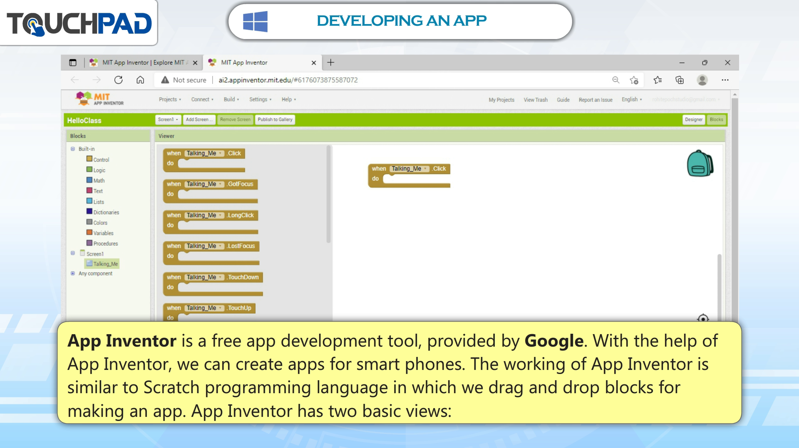Select the Dictionaries blocks category
The width and height of the screenshot is (799, 448).
(x=103, y=212)
